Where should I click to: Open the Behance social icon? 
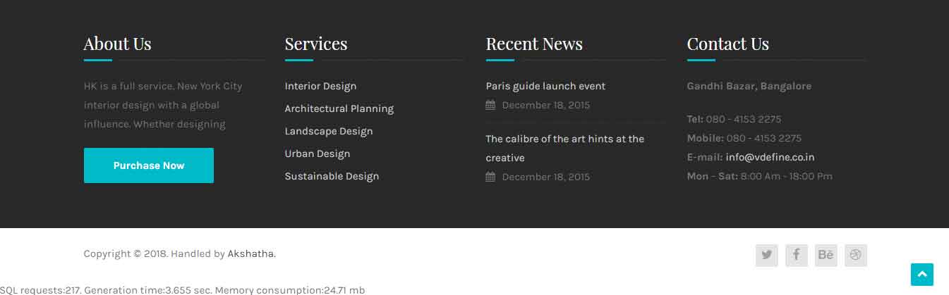pyautogui.click(x=826, y=255)
